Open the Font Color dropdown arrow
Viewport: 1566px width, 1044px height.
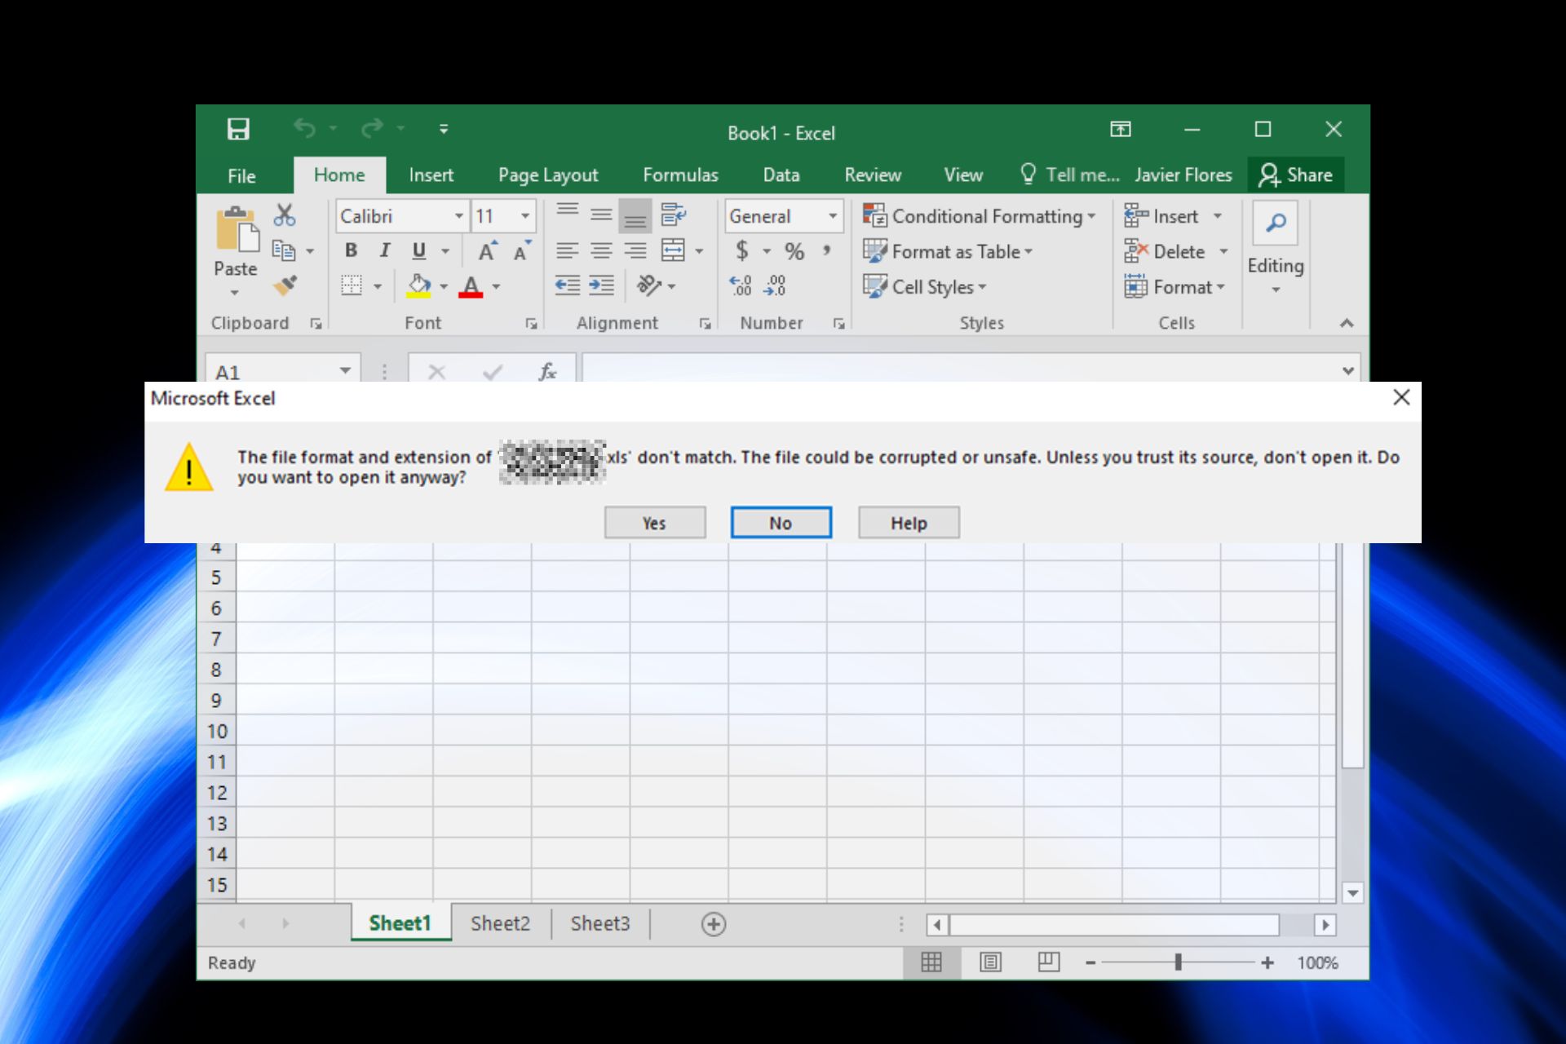[496, 286]
